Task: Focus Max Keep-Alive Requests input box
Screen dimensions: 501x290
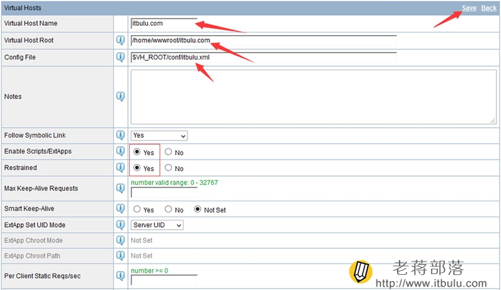Action: click(164, 192)
